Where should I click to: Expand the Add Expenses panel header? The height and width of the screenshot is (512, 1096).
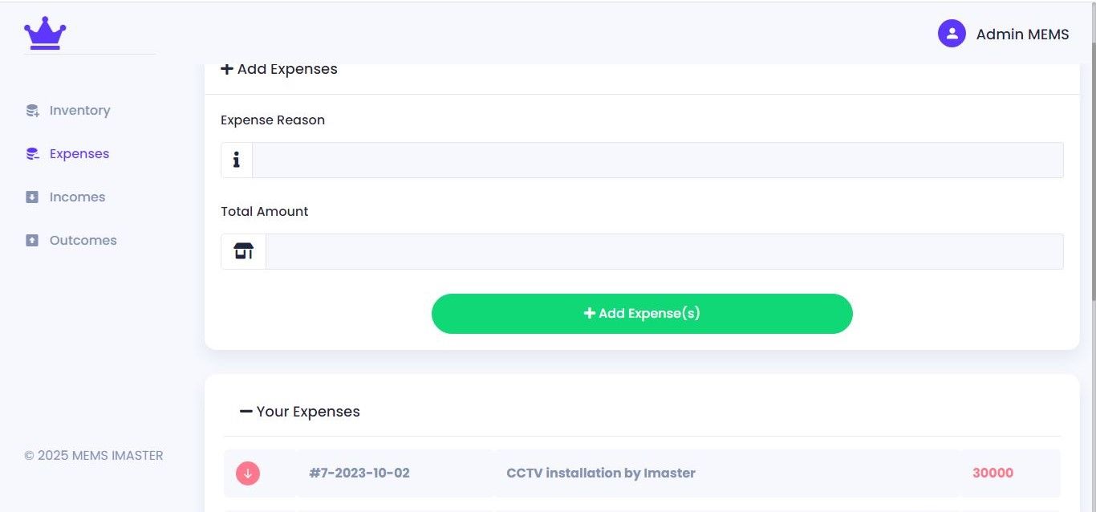coord(279,70)
